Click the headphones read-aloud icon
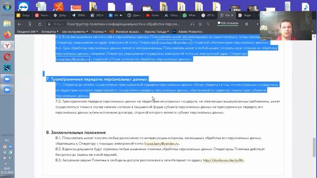Viewport: 317px width, 178px height. point(192,24)
